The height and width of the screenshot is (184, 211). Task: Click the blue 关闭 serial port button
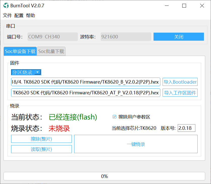pos(178,37)
